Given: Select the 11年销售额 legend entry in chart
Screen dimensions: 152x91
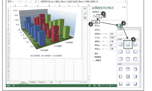Looking at the screenshot, I should tap(46, 56).
